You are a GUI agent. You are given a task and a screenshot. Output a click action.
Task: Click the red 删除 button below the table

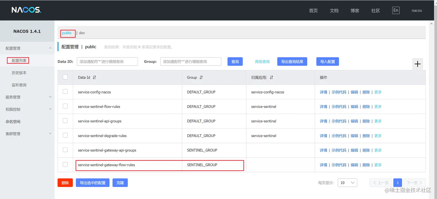[65, 183]
